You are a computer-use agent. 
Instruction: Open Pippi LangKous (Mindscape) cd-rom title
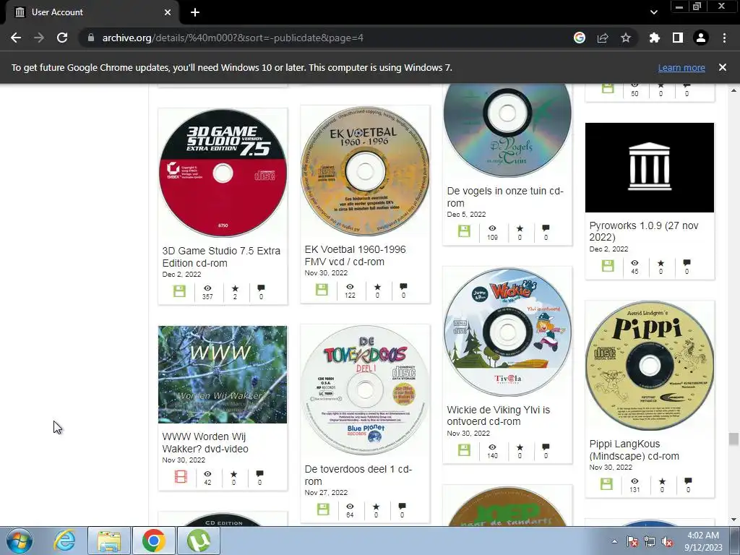tap(634, 449)
